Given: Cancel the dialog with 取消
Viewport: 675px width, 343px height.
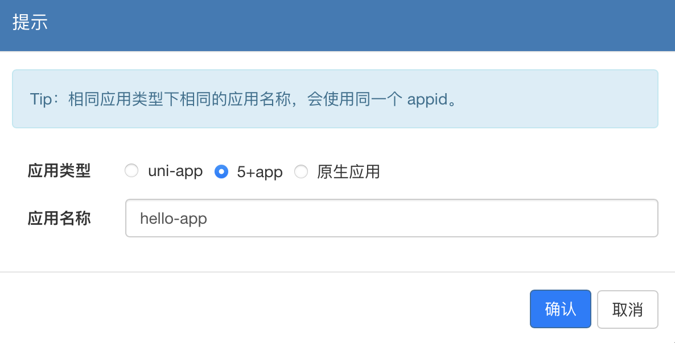Looking at the screenshot, I should [x=627, y=309].
